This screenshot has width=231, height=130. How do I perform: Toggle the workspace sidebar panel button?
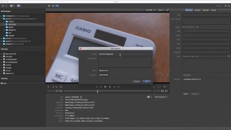tap(19, 6)
